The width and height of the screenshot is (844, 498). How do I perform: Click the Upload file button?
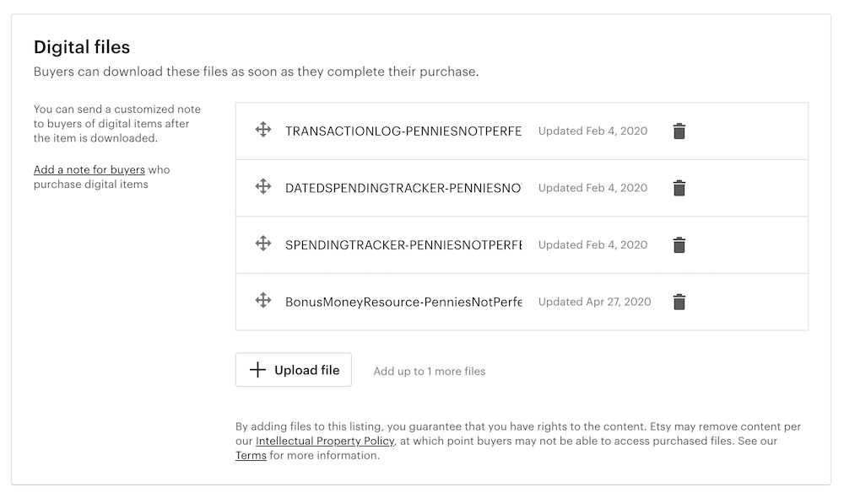(294, 370)
